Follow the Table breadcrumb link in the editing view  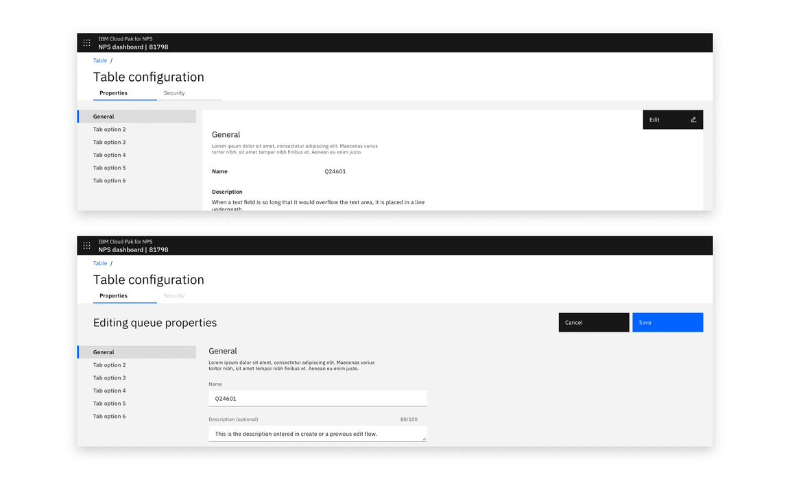coord(100,264)
